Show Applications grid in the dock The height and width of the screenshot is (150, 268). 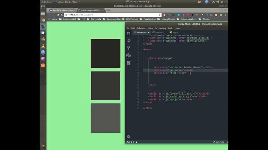click(x=43, y=147)
